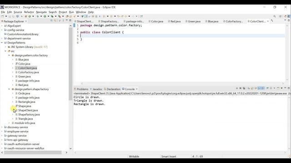291x163 pixels.
Task: Select Triangle.java in the tree
Action: [x=25, y=119]
